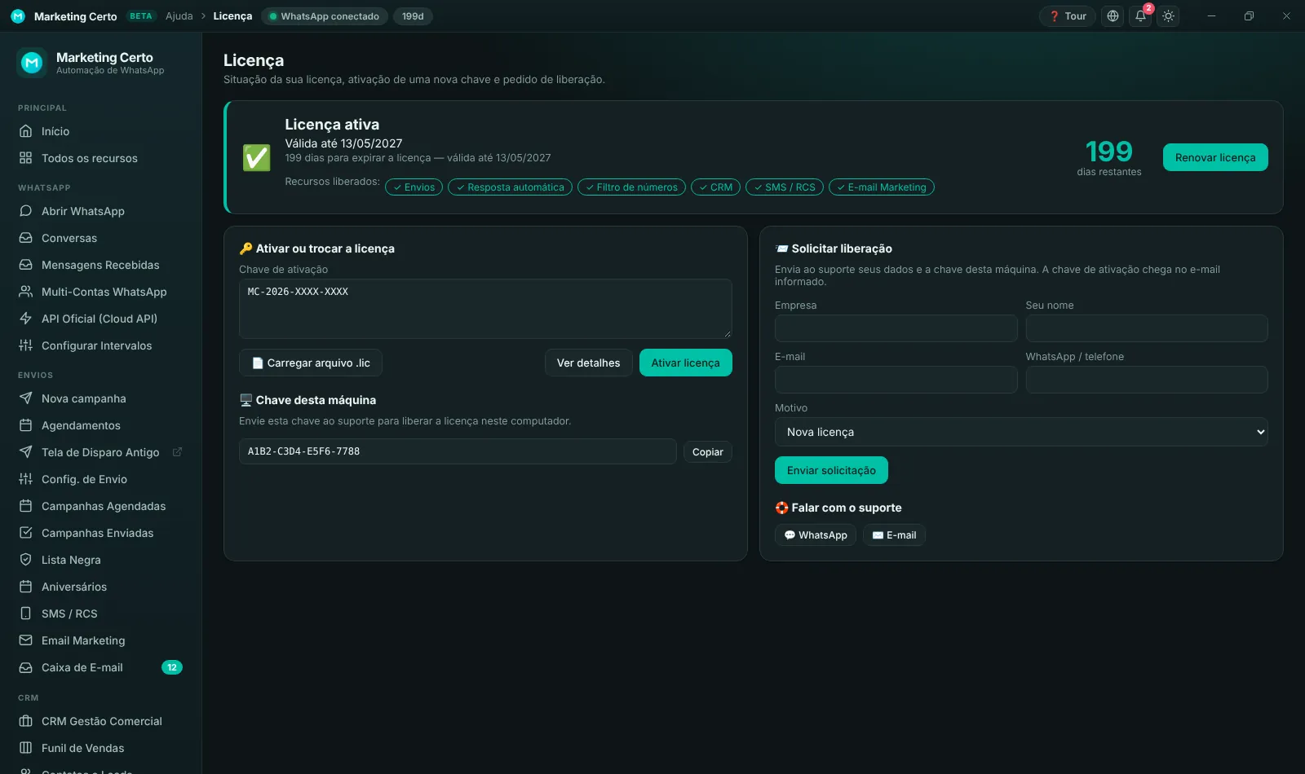This screenshot has height=774, width=1305.
Task: Click Ativar licença button
Action: 685,363
